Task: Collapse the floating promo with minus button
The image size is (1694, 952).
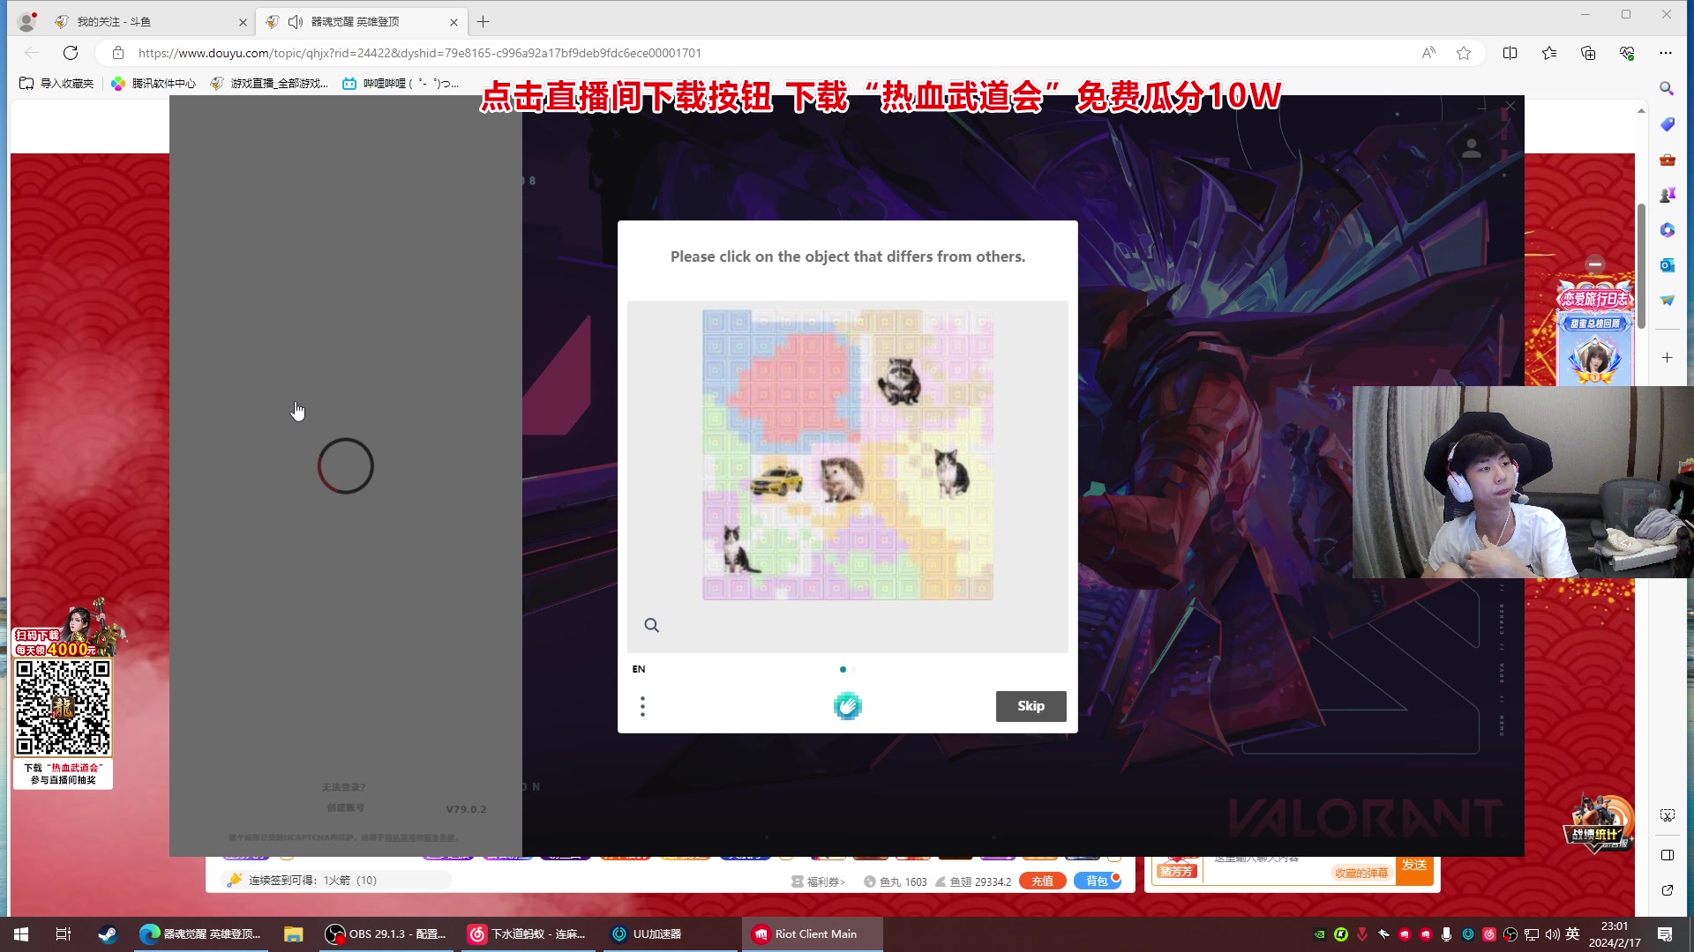Action: (x=1595, y=264)
